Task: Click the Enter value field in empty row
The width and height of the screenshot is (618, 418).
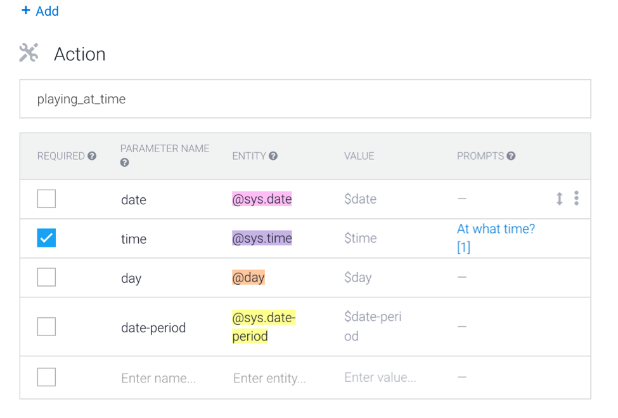Action: click(x=380, y=377)
